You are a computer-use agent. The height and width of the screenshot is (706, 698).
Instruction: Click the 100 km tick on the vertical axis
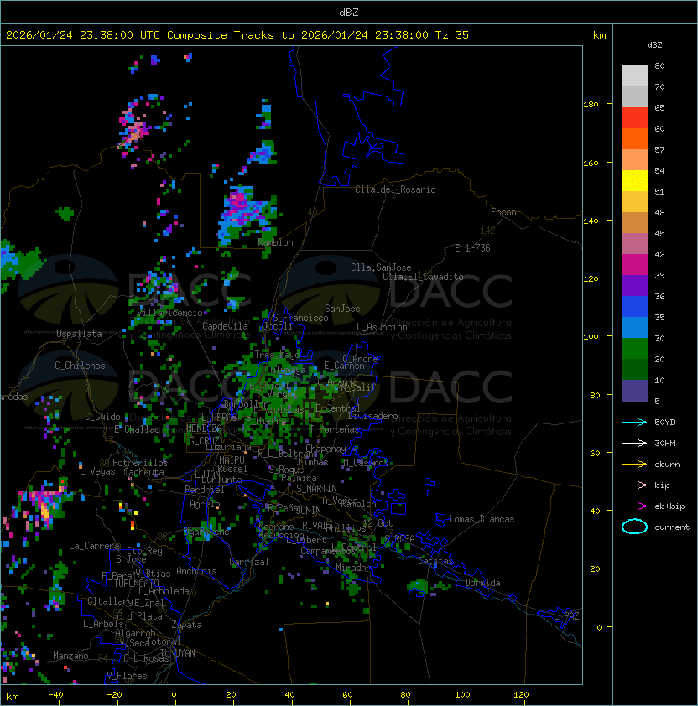pos(591,336)
